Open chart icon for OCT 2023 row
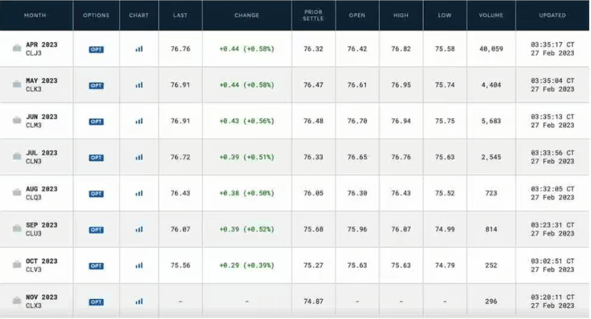The height and width of the screenshot is (319, 591). pos(139,265)
